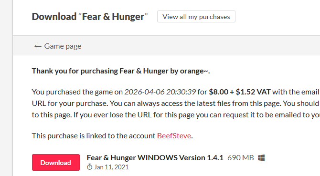Screen dimensions: 320x176
Task: Open the BeefSteve account link
Action: tap(174, 135)
